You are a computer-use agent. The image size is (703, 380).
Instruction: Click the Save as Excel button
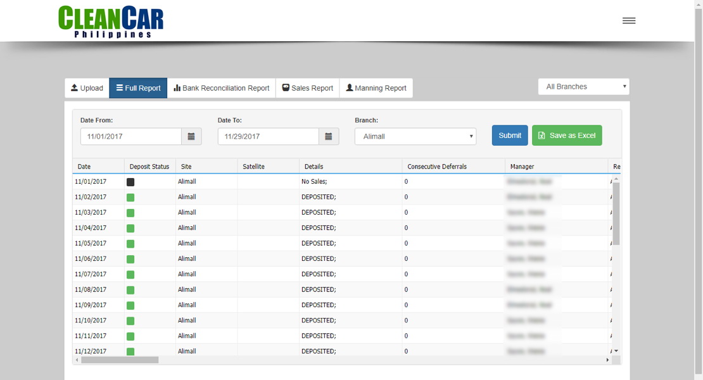click(567, 135)
